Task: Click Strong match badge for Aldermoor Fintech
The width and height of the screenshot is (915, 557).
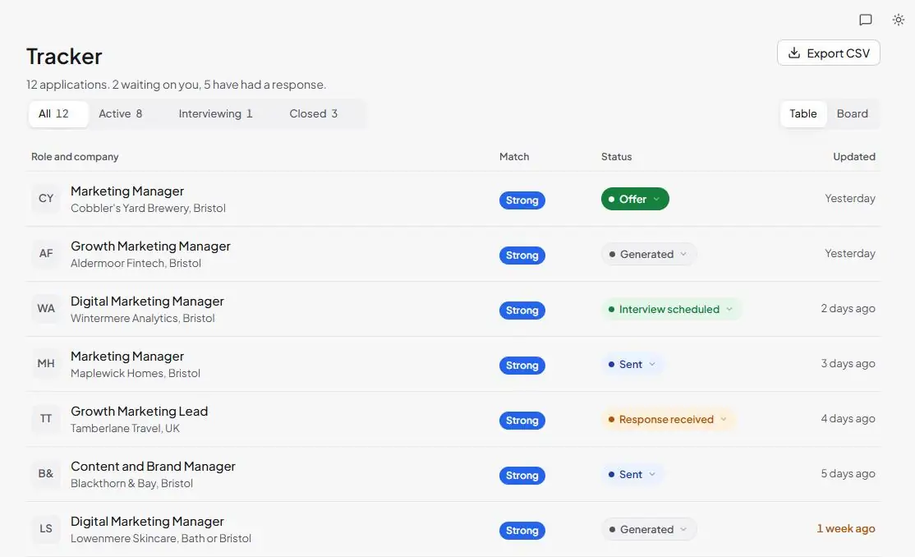Action: point(522,255)
